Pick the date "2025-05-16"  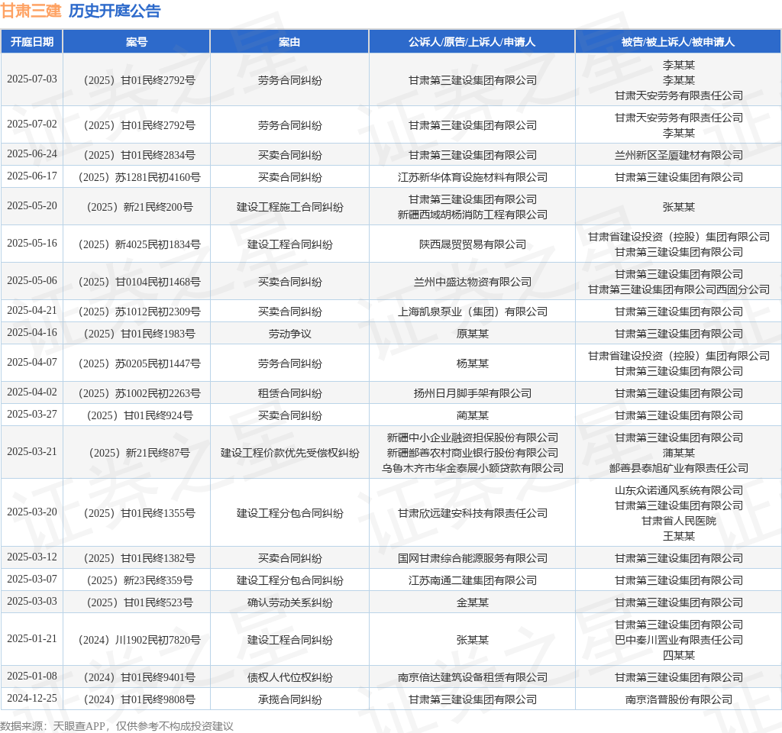pyautogui.click(x=32, y=244)
